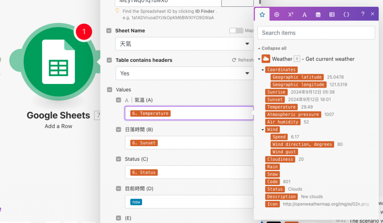Insert the Coordinates collection pill

tap(281, 70)
